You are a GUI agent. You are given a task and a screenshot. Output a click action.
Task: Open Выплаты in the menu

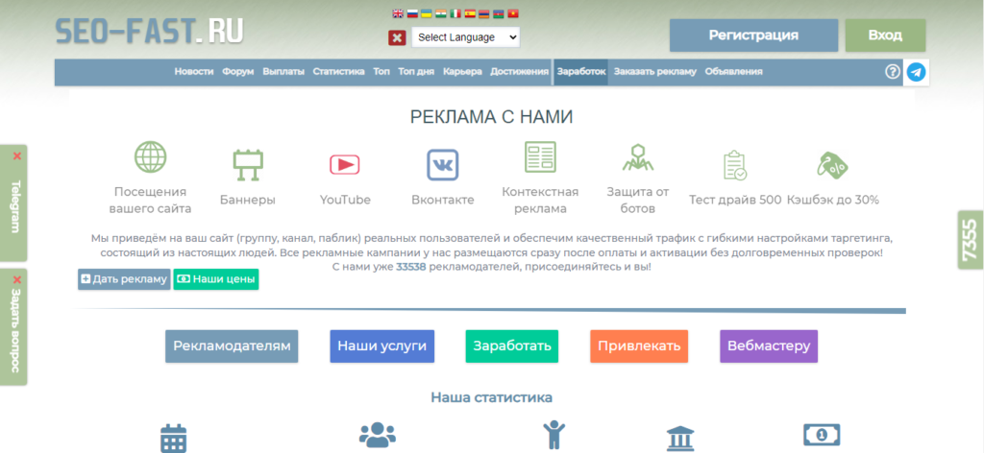pyautogui.click(x=283, y=71)
